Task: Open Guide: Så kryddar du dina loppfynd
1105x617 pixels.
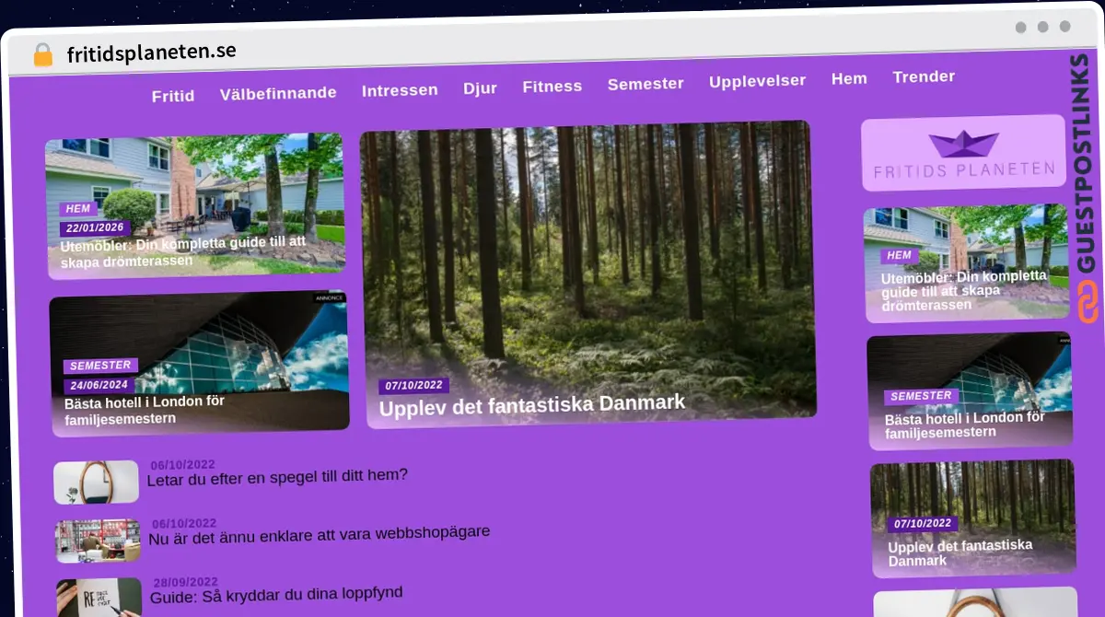Action: (x=276, y=595)
